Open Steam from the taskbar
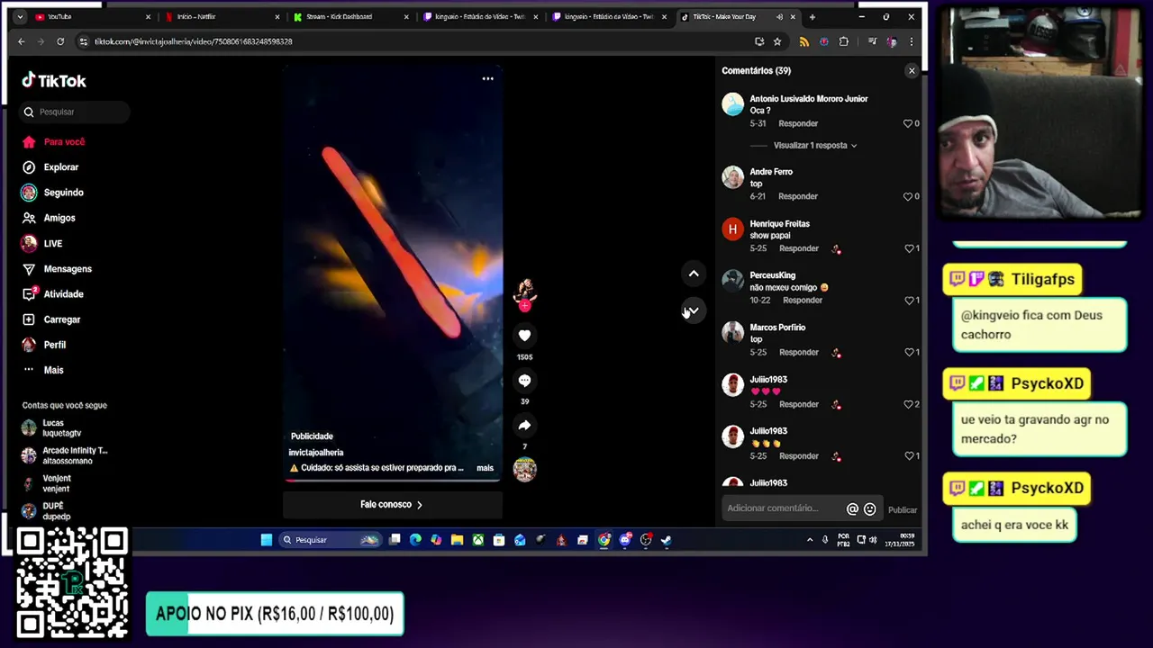The height and width of the screenshot is (648, 1153). click(666, 540)
